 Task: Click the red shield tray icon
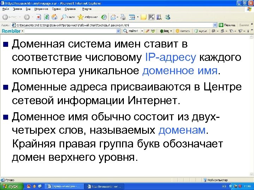click(x=240, y=186)
